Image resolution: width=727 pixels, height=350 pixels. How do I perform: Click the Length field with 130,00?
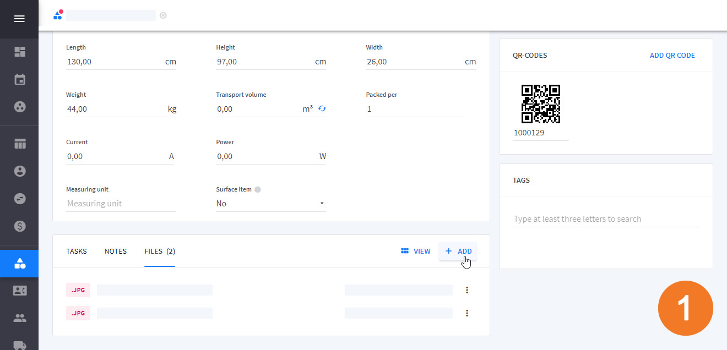[121, 62]
